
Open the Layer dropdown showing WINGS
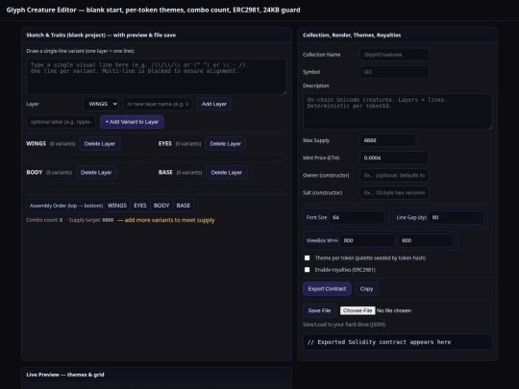(x=101, y=104)
